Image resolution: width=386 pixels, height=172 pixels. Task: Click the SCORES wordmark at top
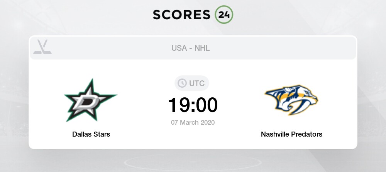(x=182, y=15)
